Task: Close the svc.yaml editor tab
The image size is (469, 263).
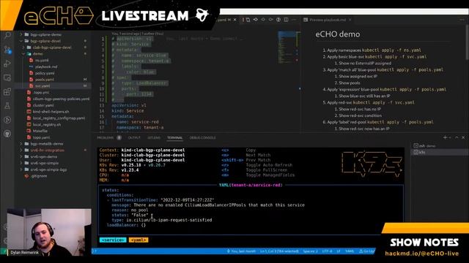Action: (234, 20)
